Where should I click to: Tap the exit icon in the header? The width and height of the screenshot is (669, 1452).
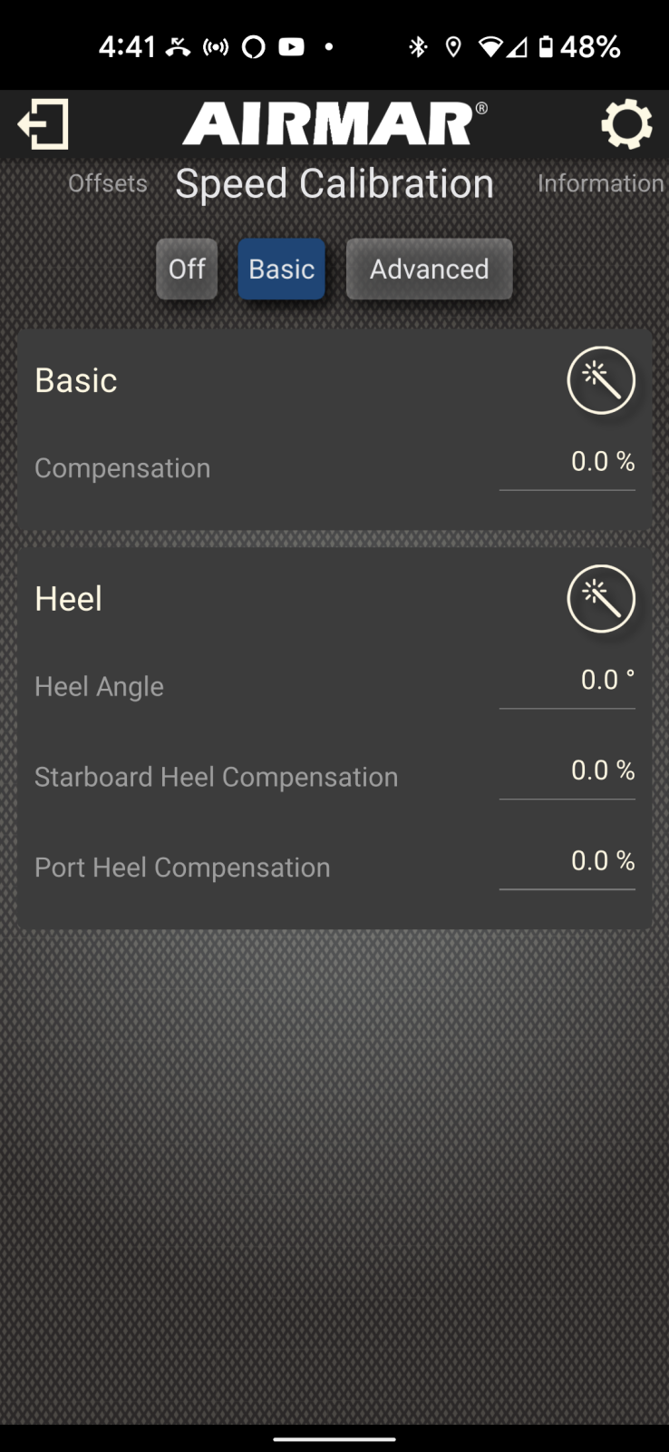pyautogui.click(x=43, y=124)
